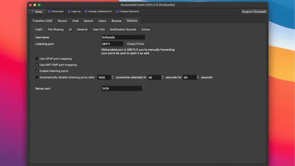Uncheck Use NAT-PMP port mapping

tap(37, 65)
